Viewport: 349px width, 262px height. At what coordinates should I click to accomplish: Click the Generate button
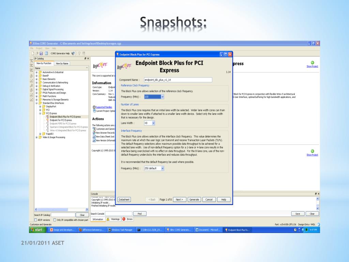[194, 200]
